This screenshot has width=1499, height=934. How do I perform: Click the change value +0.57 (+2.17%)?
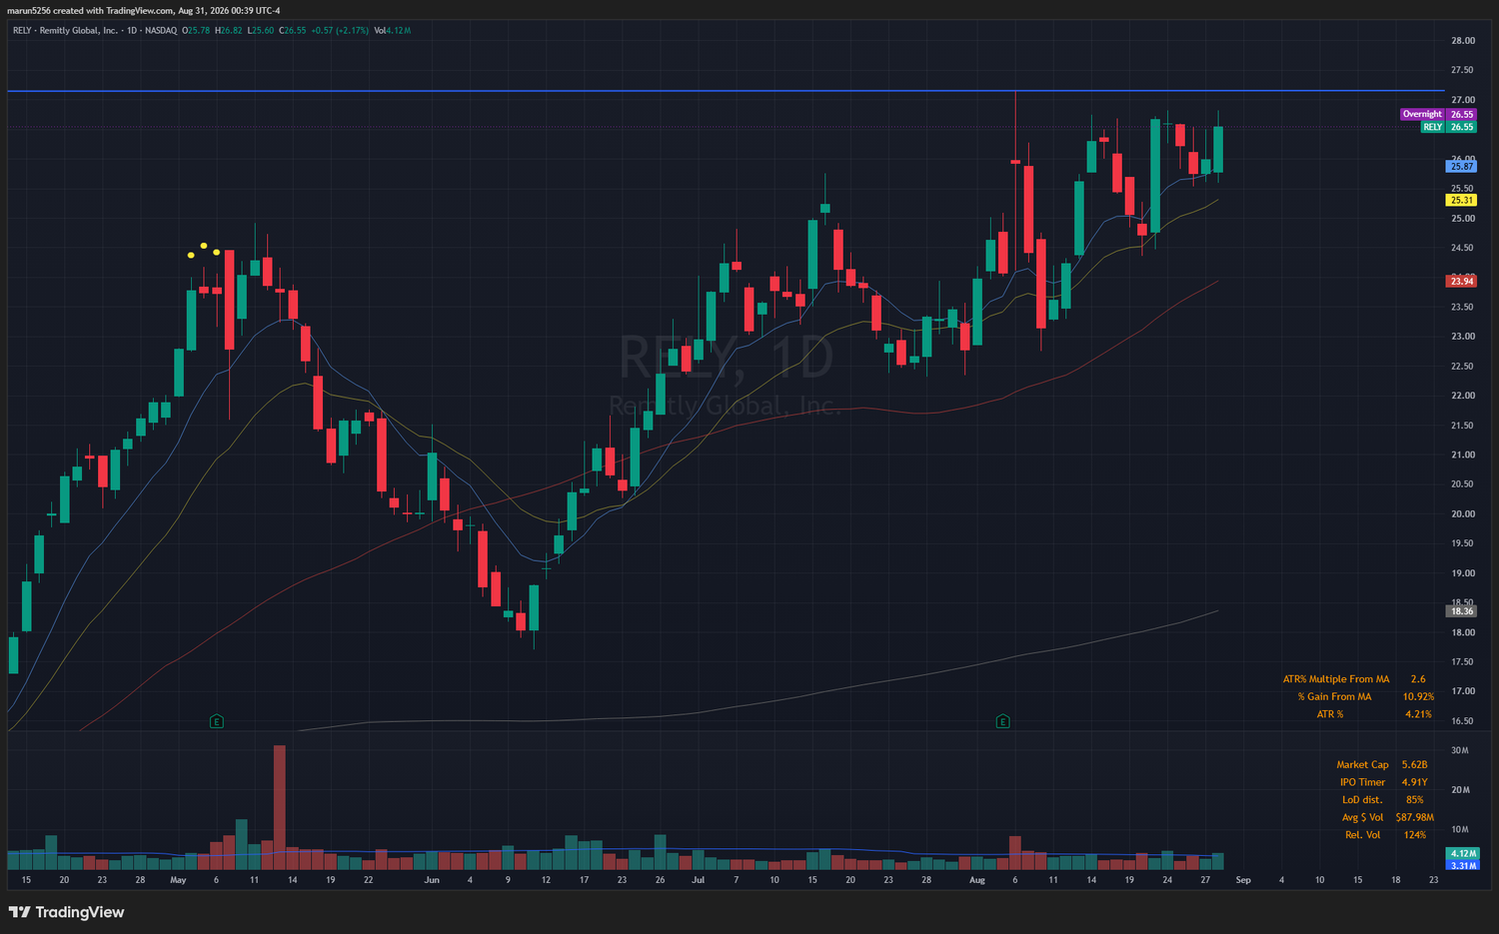(x=340, y=30)
